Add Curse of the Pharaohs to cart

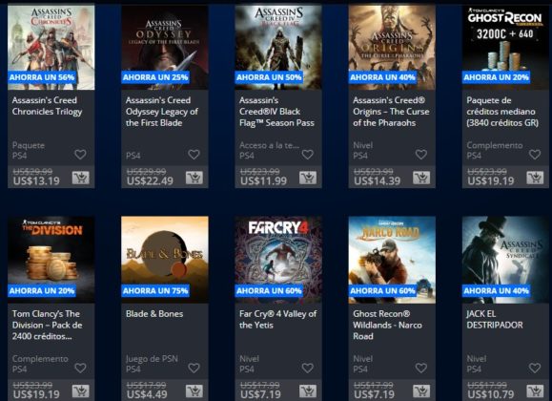pyautogui.click(x=421, y=178)
